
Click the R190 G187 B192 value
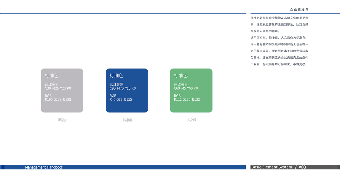[x=58, y=99]
